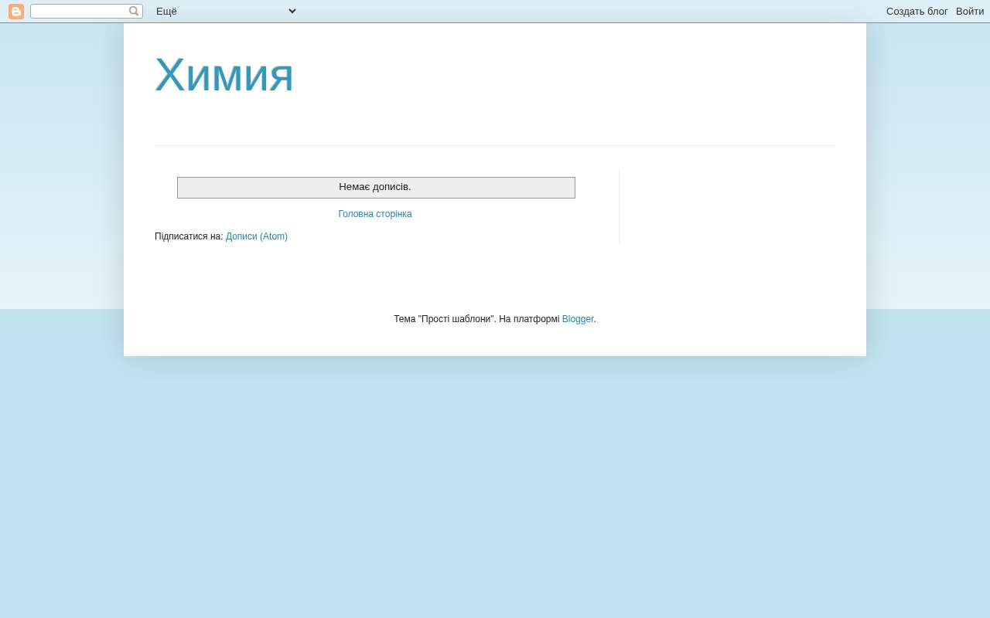Open the Химия blog title header

click(x=224, y=75)
